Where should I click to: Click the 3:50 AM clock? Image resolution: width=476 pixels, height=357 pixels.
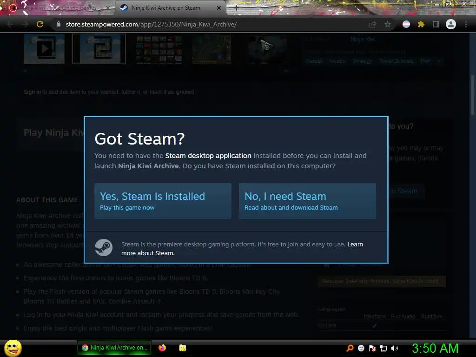coord(435,348)
